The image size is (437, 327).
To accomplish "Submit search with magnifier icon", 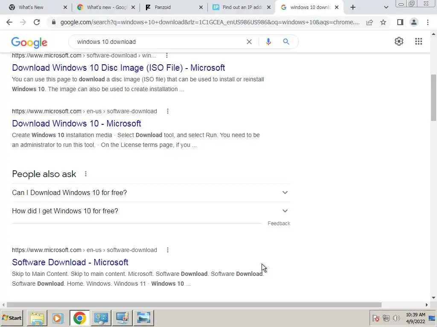I will 286,42.
